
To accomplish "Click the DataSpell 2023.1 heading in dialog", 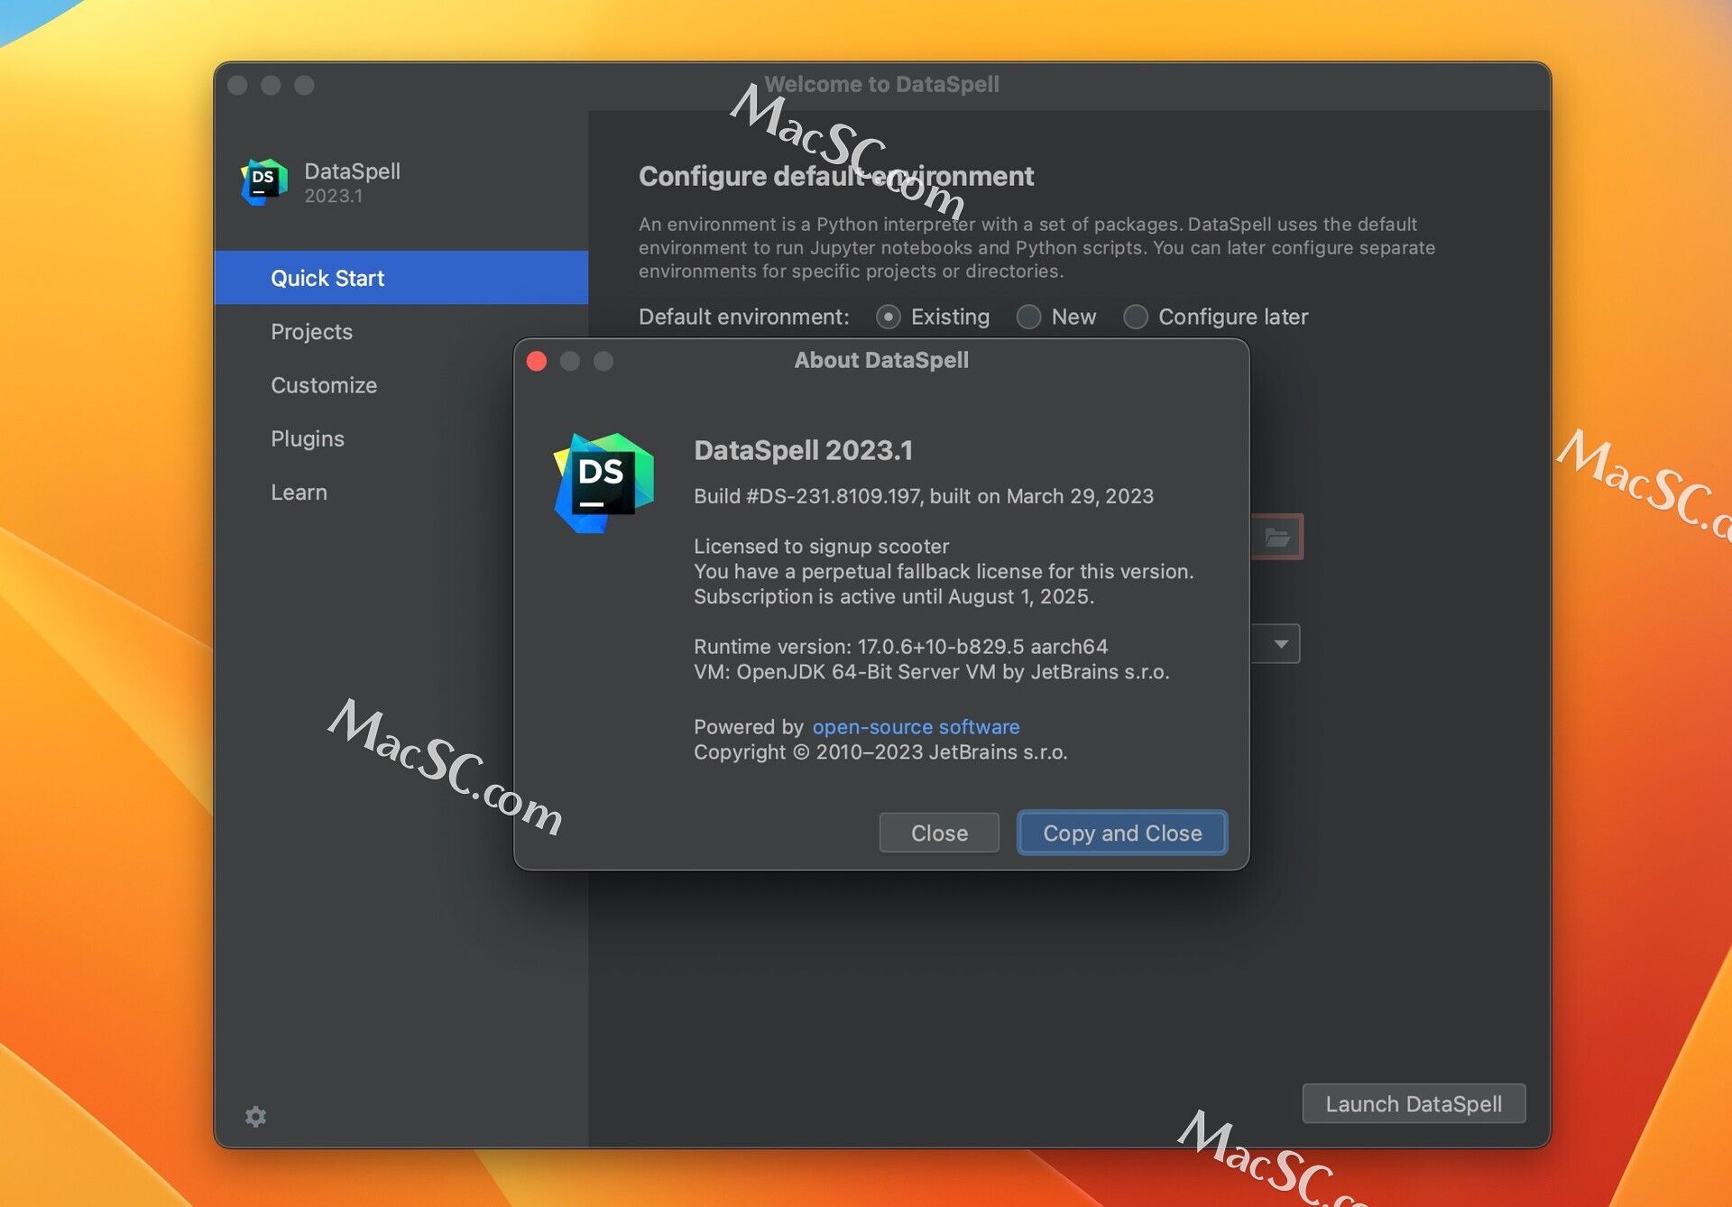I will [803, 450].
